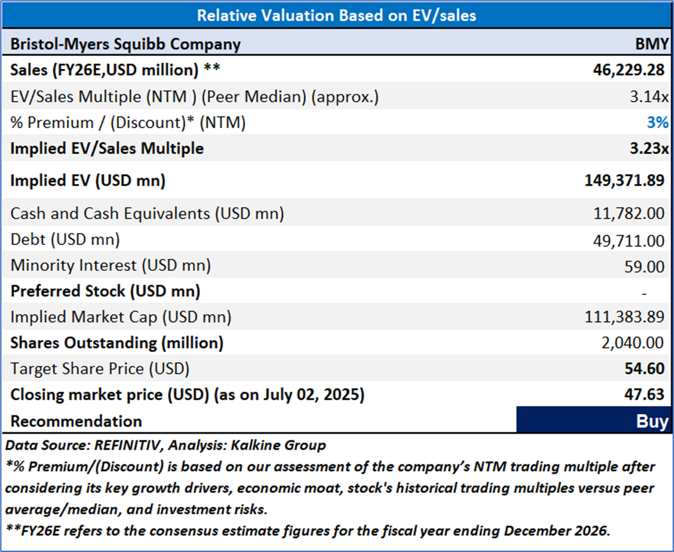Select the blue 3% premium value
The height and width of the screenshot is (552, 674).
(x=658, y=122)
